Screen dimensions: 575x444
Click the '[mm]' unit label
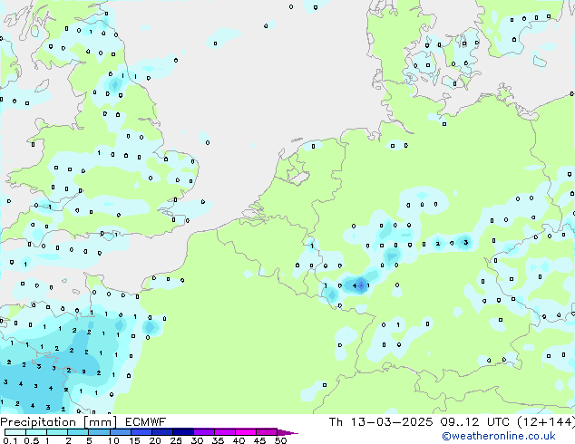coord(100,422)
